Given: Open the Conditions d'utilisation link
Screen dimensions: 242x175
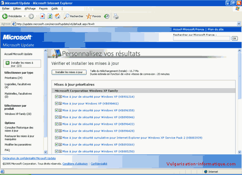Looking at the screenshot, I should (75, 164).
